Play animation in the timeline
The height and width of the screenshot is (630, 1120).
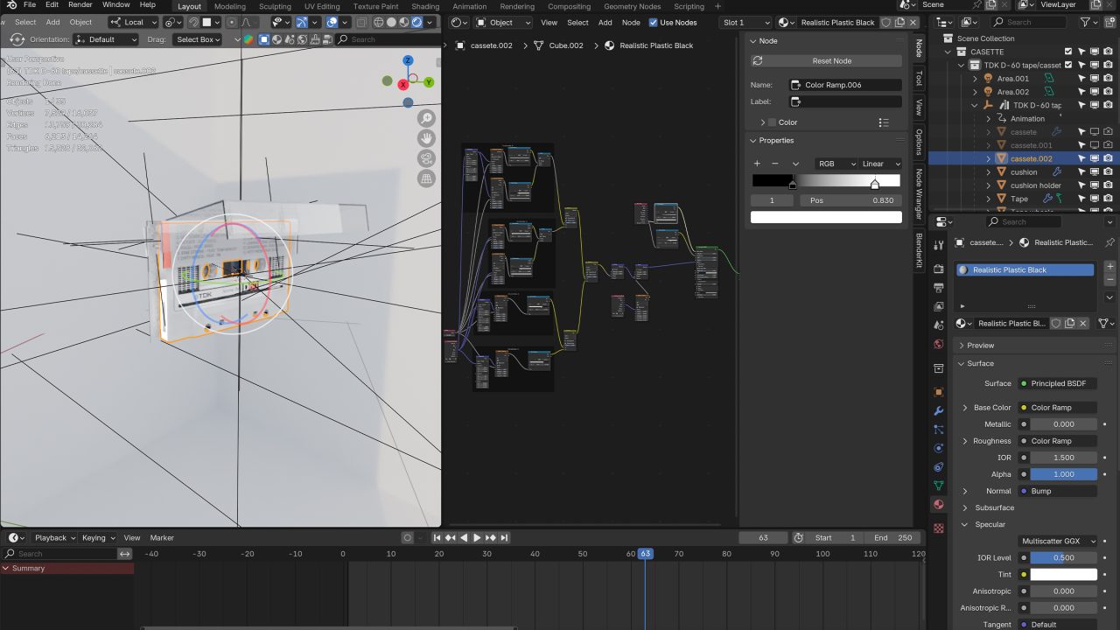click(x=477, y=537)
